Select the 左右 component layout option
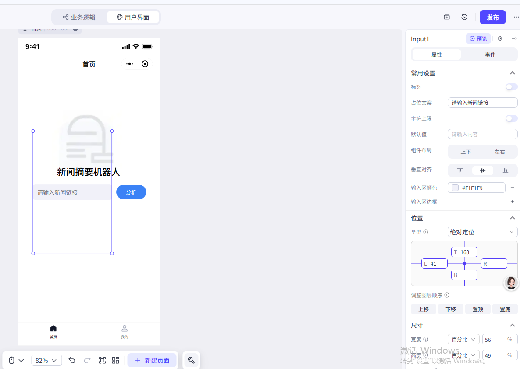Screen dimensions: 520x369 tap(499, 152)
